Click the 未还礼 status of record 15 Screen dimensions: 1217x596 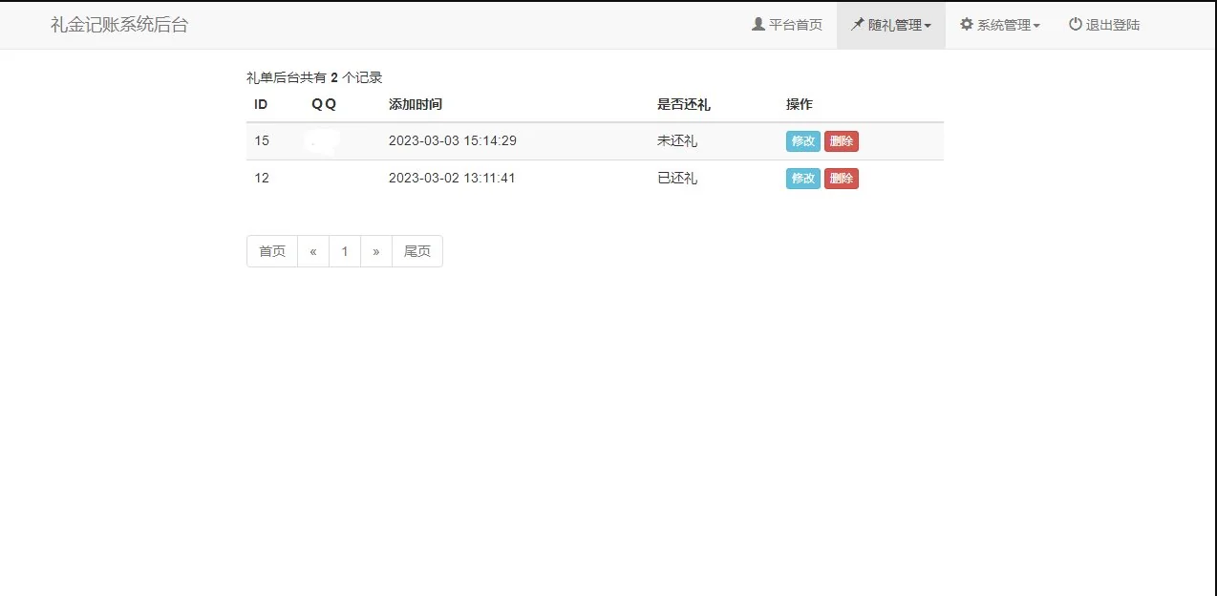coord(676,140)
